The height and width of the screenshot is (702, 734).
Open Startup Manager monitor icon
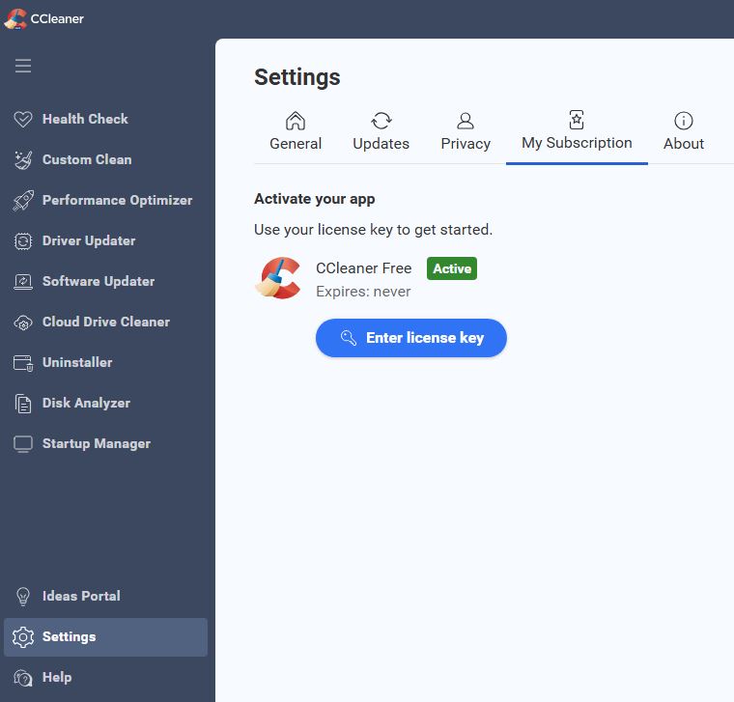[x=23, y=443]
